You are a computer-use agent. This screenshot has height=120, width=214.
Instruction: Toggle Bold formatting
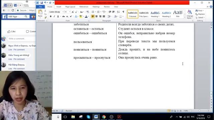pos(50,16)
